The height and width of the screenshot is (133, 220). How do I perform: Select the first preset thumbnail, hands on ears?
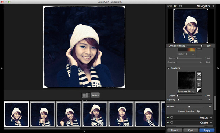(x=16, y=114)
